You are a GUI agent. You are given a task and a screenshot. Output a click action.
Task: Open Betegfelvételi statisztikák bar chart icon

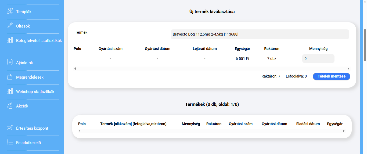pyautogui.click(x=10, y=40)
